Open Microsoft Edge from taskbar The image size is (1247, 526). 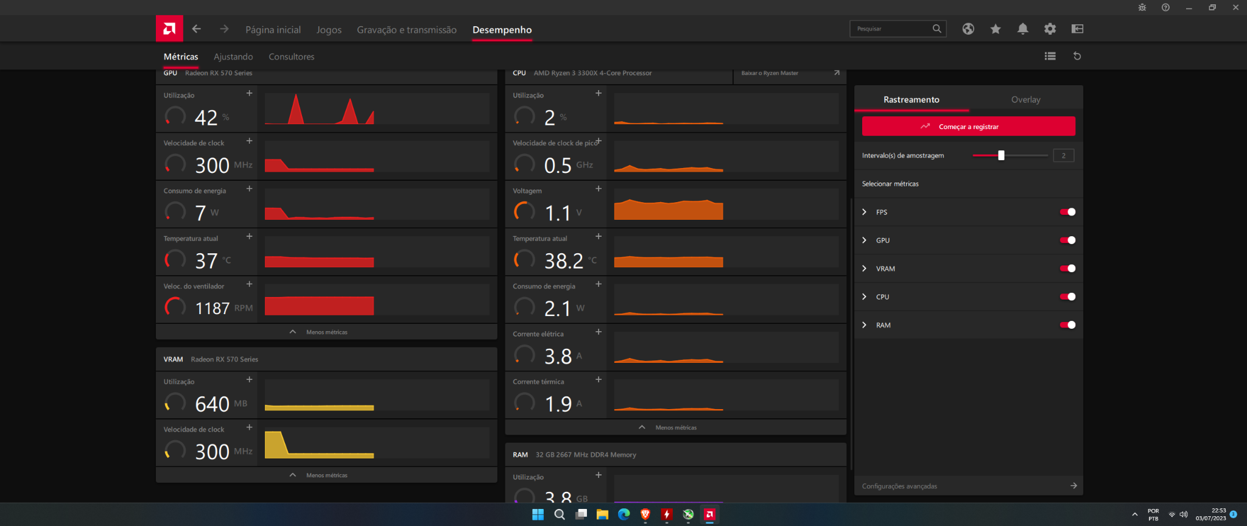(624, 514)
